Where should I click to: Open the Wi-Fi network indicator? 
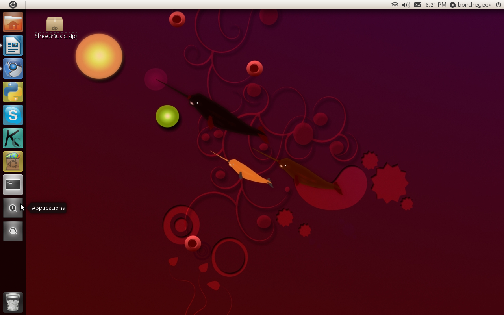coord(395,5)
